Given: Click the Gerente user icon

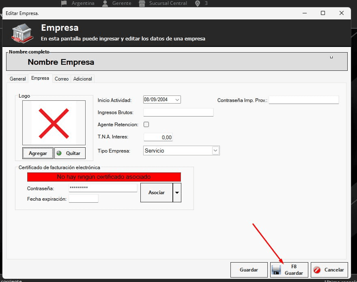Looking at the screenshot, I should pyautogui.click(x=105, y=3).
